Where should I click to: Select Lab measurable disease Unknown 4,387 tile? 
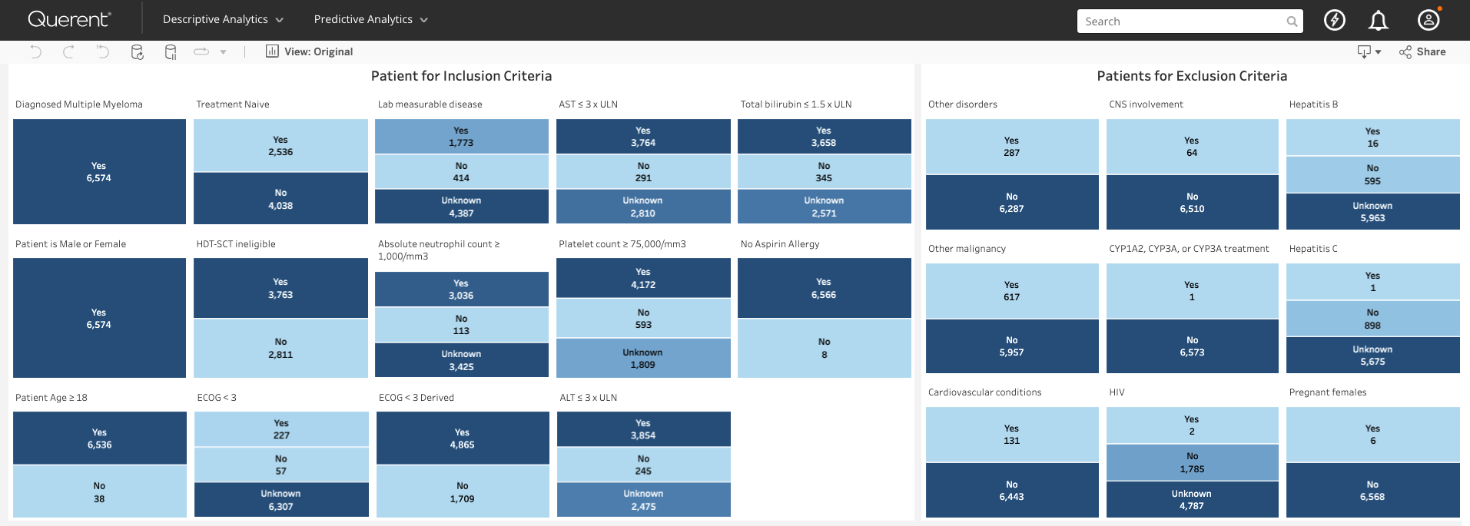[x=461, y=207]
